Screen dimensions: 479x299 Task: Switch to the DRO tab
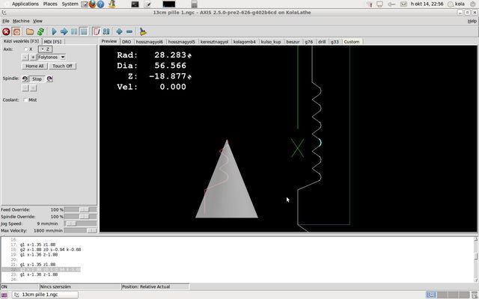tap(126, 41)
